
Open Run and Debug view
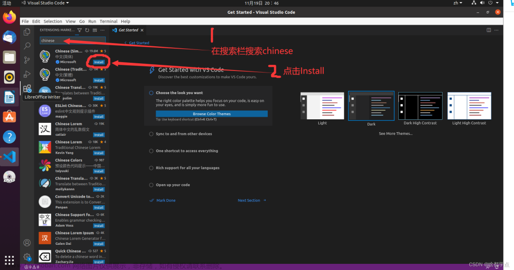[27, 74]
